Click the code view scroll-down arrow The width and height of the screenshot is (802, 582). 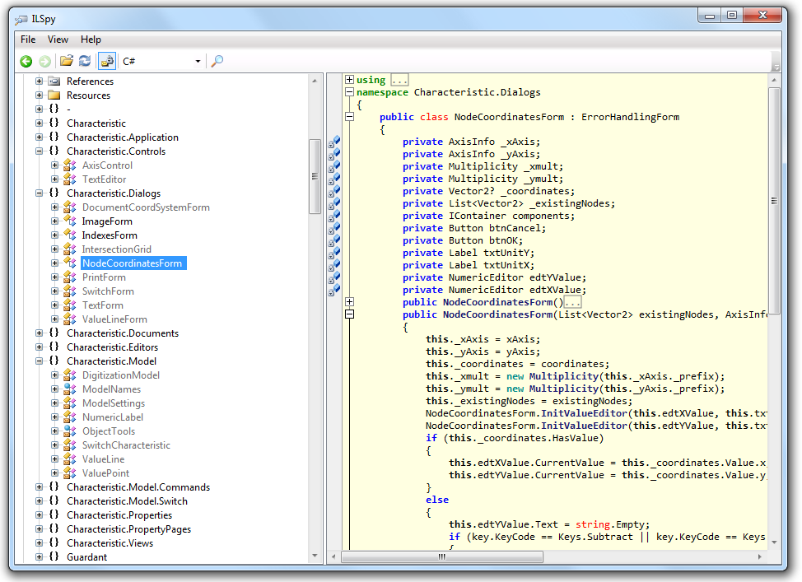(x=774, y=542)
